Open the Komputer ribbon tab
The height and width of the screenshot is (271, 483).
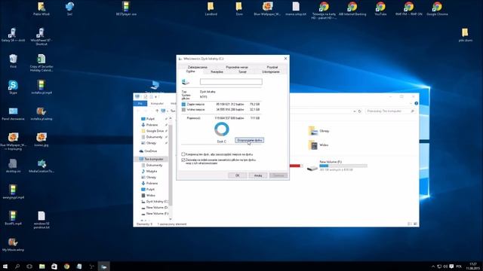click(157, 104)
